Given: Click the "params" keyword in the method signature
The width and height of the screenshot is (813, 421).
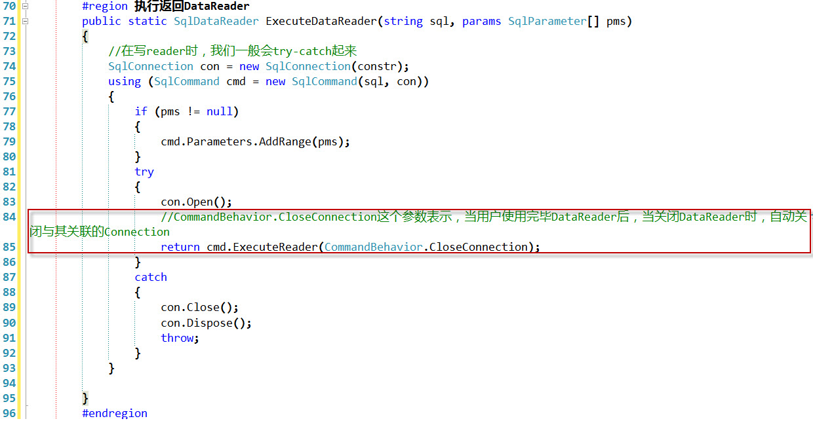Looking at the screenshot, I should pos(482,22).
